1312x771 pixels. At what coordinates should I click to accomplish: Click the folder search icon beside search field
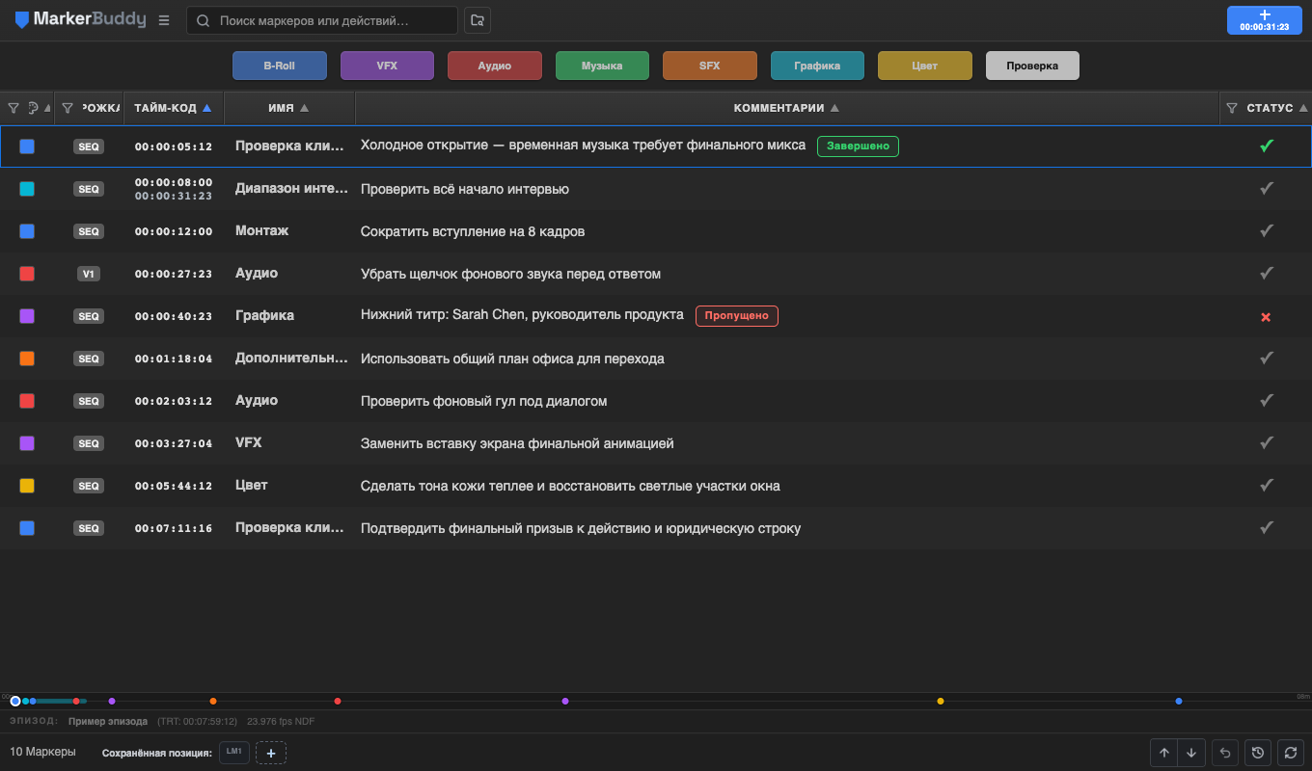[x=477, y=20]
